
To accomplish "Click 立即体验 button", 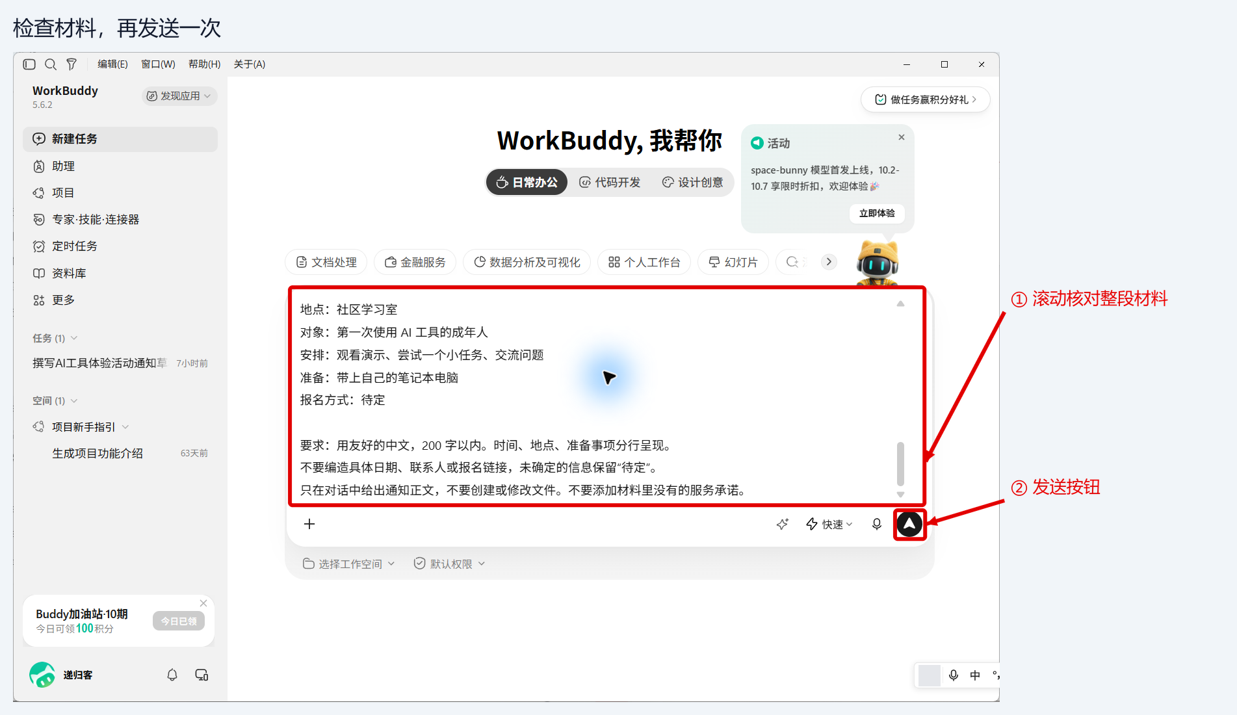I will (877, 213).
